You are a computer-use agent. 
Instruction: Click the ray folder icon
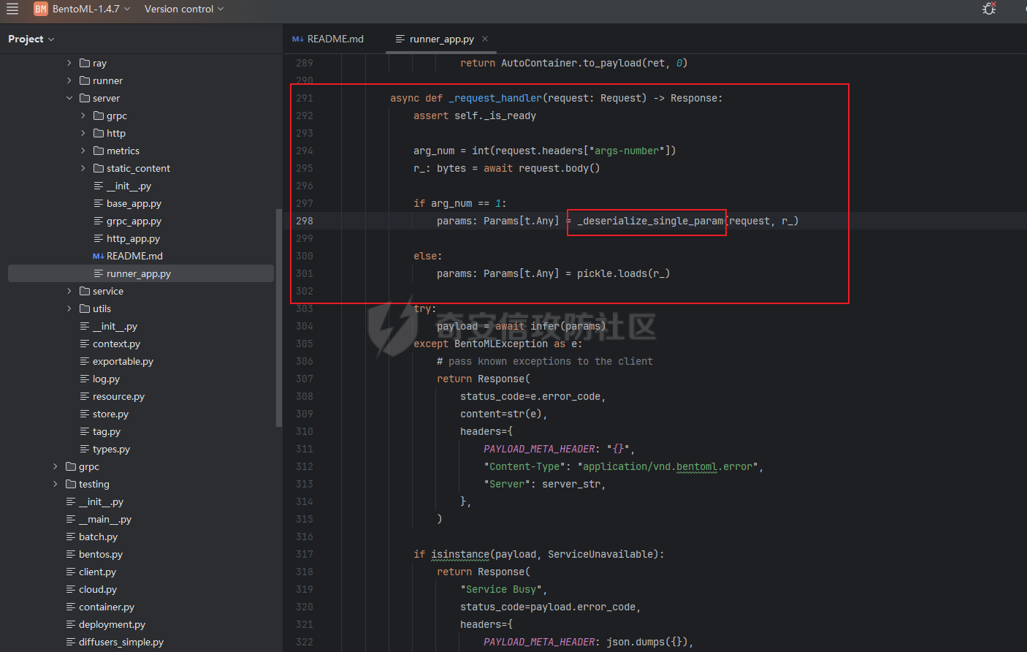85,63
